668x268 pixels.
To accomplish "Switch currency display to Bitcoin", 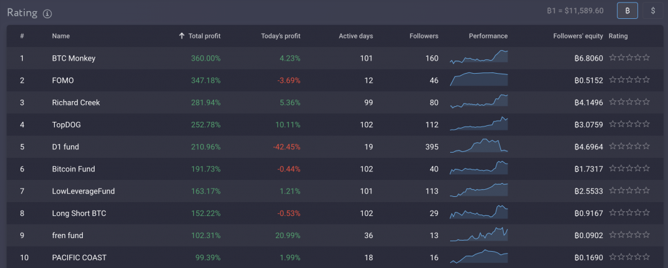I will (628, 10).
